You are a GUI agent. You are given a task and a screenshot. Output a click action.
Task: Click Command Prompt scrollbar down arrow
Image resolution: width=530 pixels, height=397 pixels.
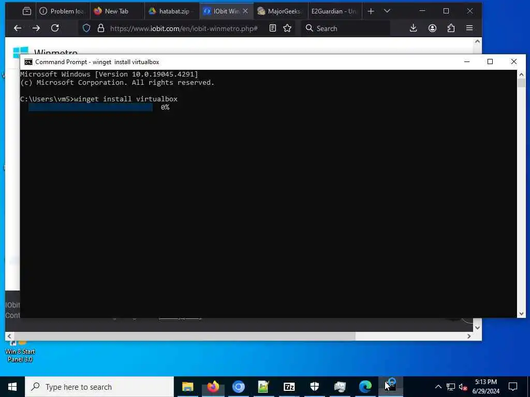521,314
